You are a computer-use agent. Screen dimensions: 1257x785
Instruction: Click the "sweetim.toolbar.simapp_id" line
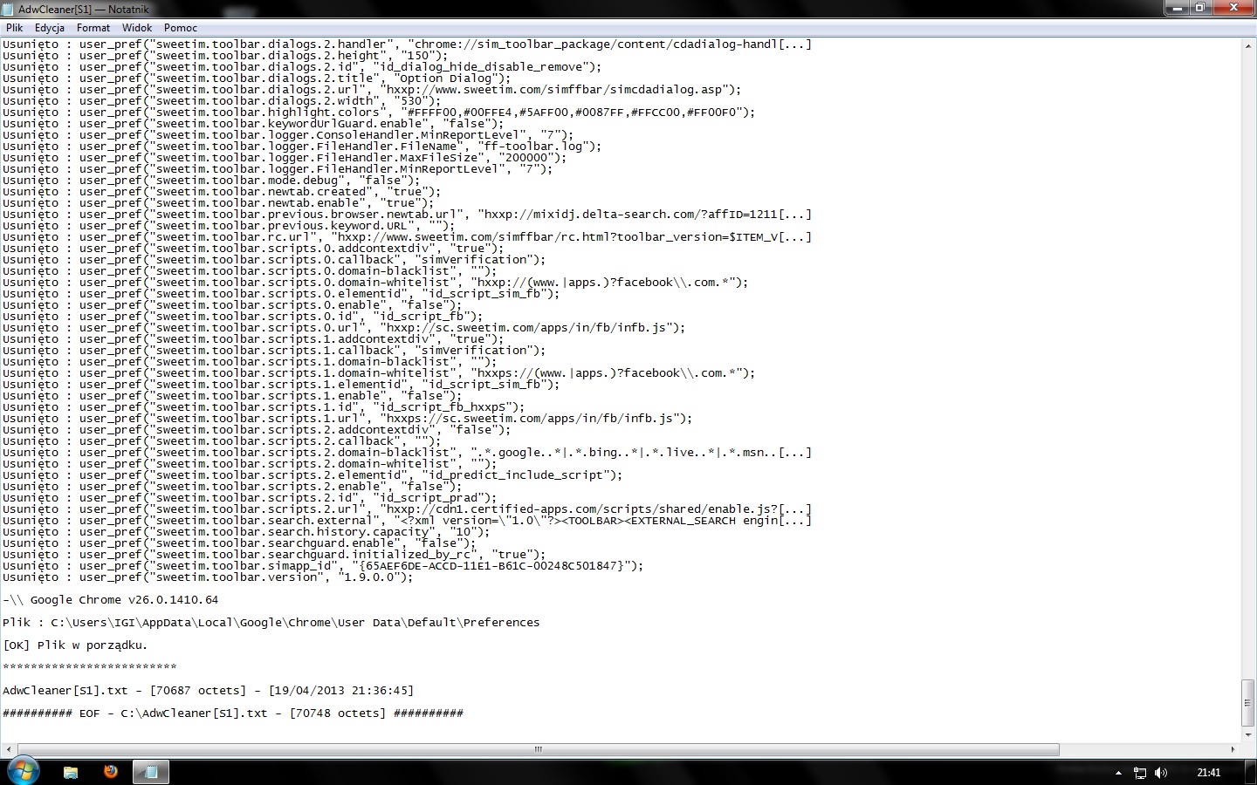[323, 566]
